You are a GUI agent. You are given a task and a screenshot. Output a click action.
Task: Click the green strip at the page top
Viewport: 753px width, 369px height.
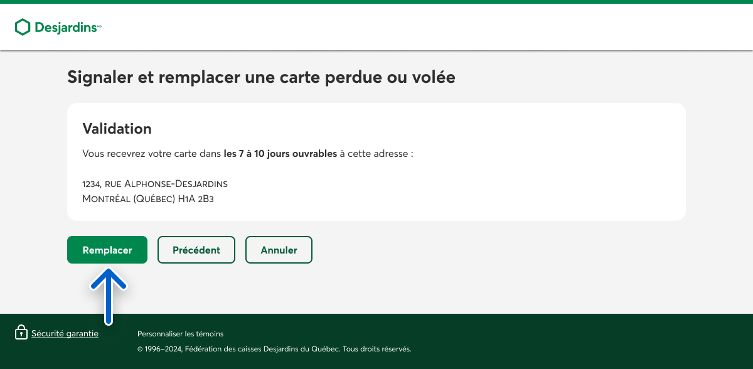click(x=376, y=2)
